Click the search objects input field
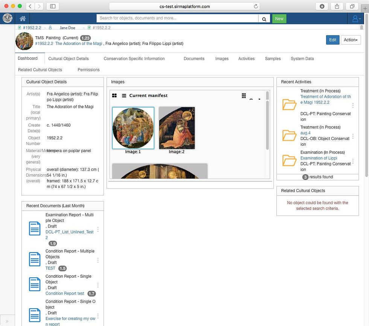 pos(177,18)
